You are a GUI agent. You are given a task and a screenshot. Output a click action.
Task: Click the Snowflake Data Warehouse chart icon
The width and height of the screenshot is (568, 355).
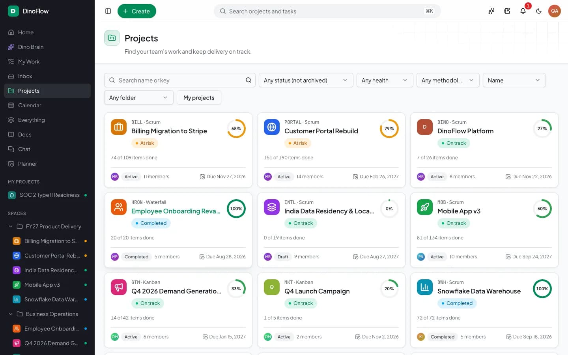click(425, 287)
